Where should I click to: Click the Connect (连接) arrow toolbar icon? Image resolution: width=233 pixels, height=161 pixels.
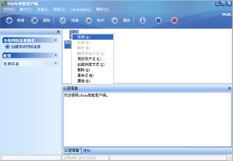[63, 20]
